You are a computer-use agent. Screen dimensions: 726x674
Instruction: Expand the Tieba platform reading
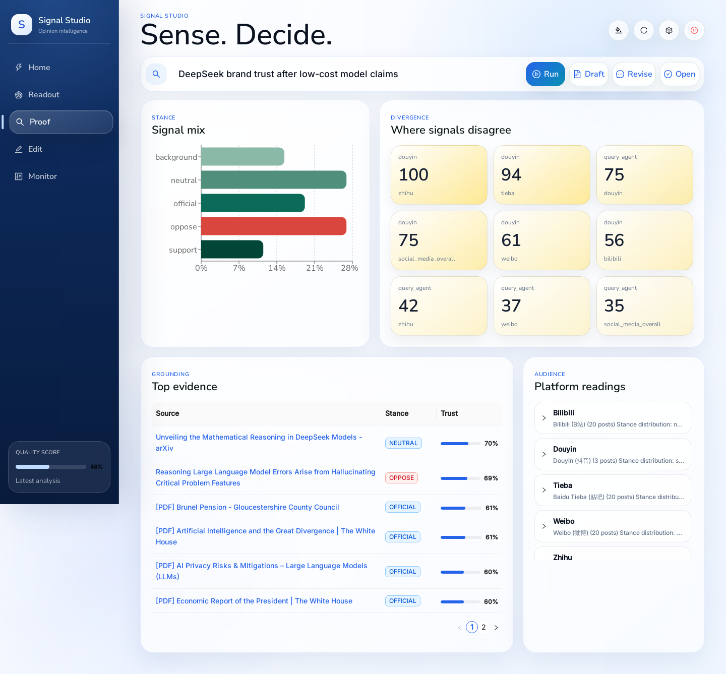click(x=613, y=491)
